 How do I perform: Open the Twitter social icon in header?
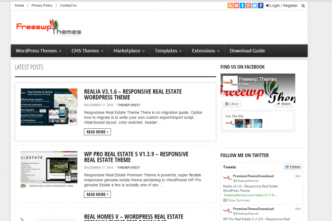tap(255, 6)
